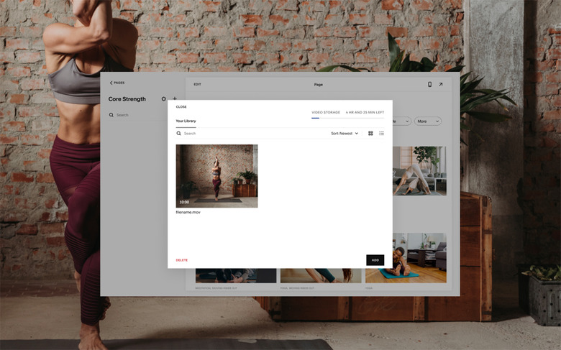This screenshot has height=350, width=561.
Task: Open the Sort Newest dropdown
Action: pos(344,133)
